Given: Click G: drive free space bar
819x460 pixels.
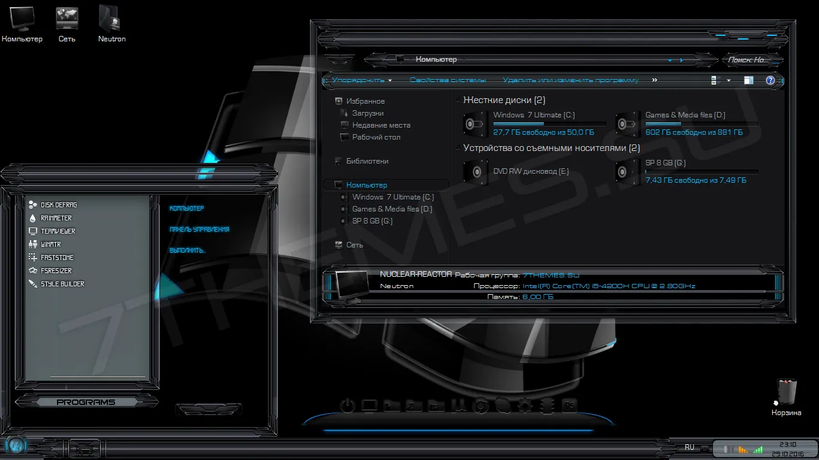Looking at the screenshot, I should point(701,172).
